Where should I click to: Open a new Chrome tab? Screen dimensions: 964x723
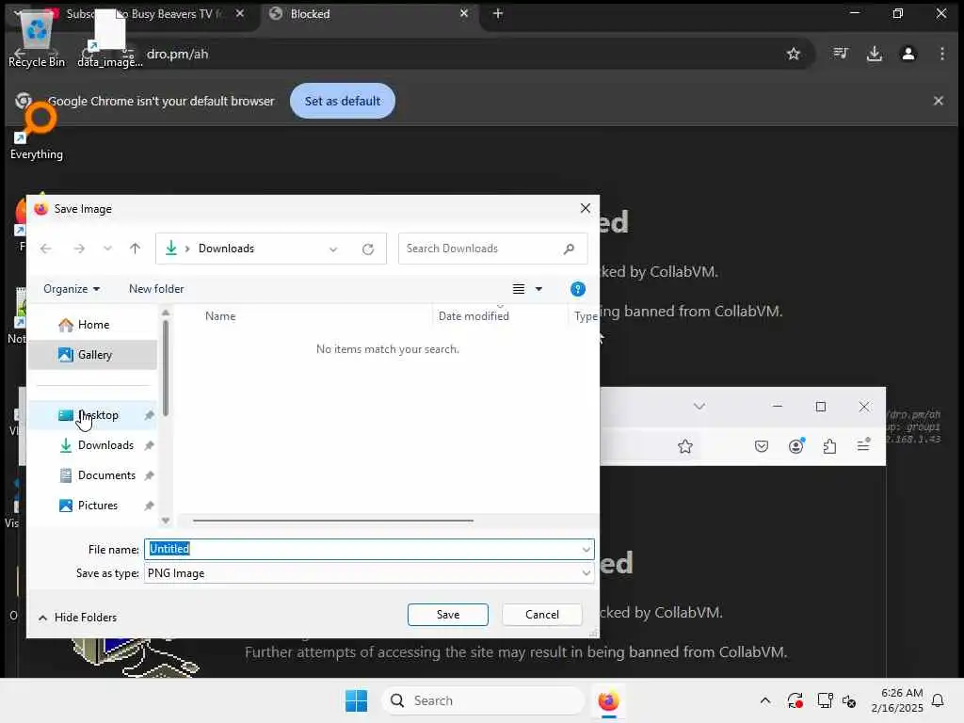coord(498,13)
